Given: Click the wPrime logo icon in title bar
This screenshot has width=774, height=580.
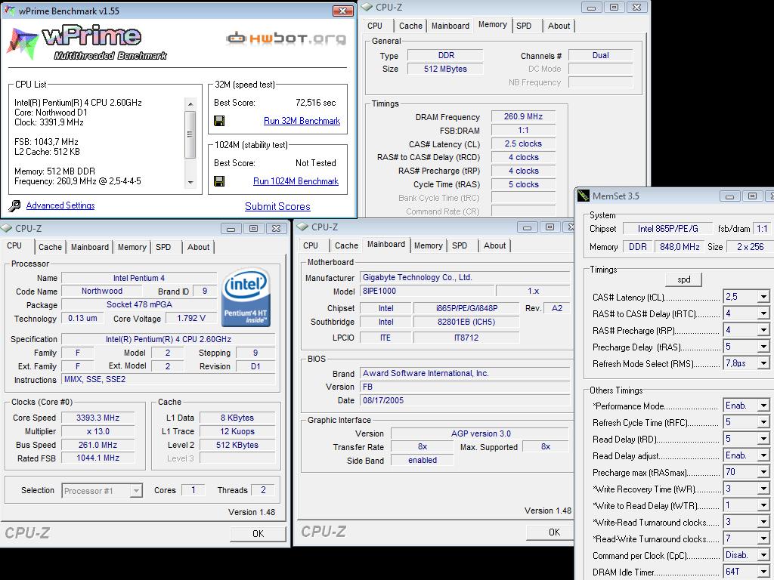Looking at the screenshot, I should click(9, 11).
